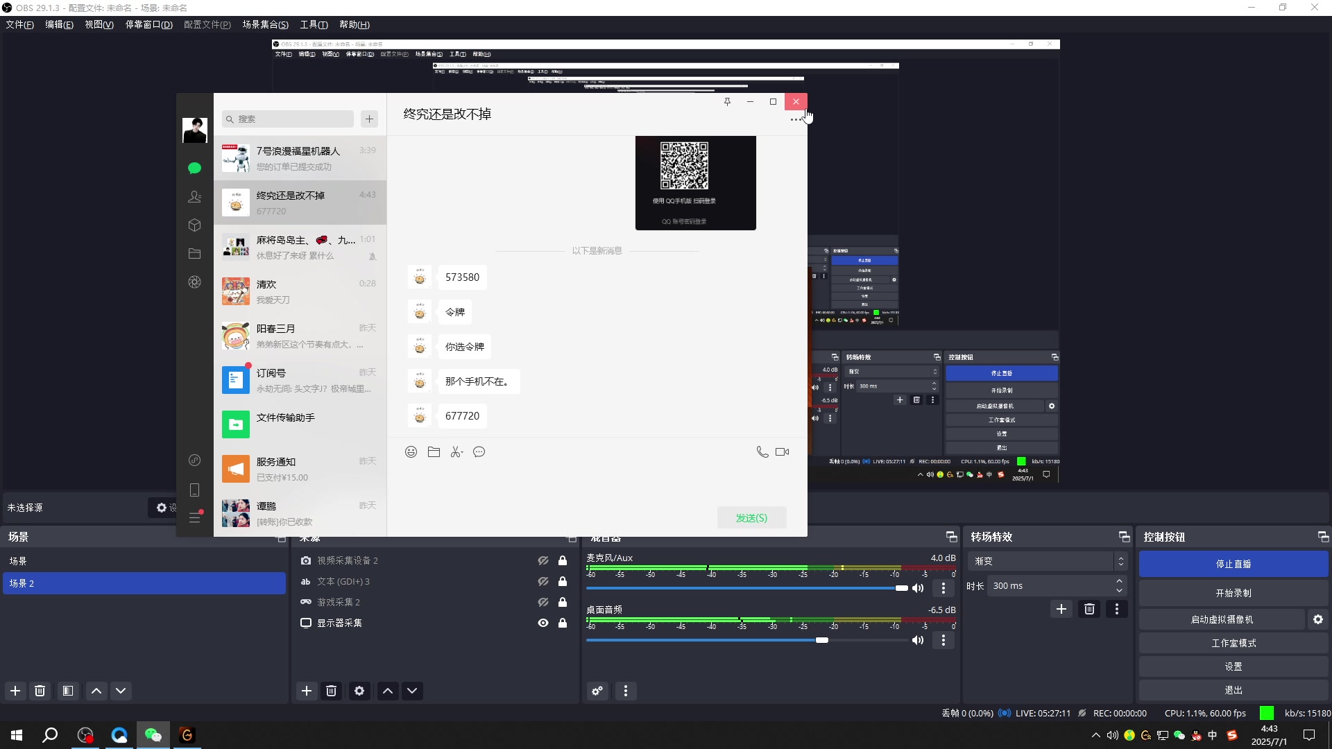
Task: Toggle lock on 文本 (GDI+) 3 source
Action: point(563,581)
